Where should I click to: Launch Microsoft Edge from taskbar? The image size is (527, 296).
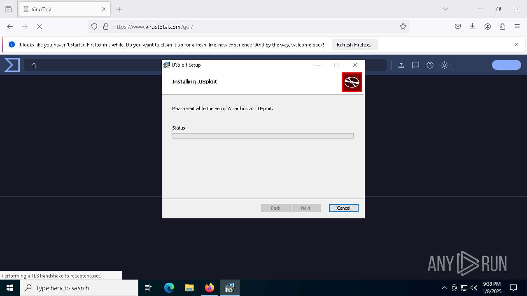click(x=169, y=288)
